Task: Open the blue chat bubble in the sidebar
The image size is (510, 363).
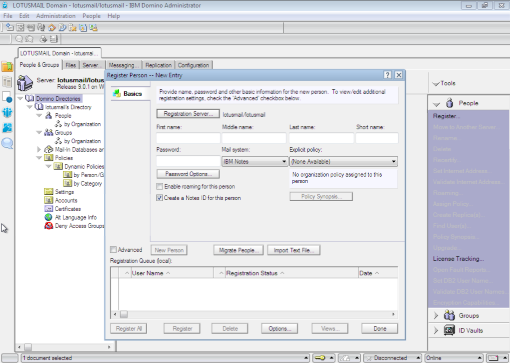Action: 7,143
